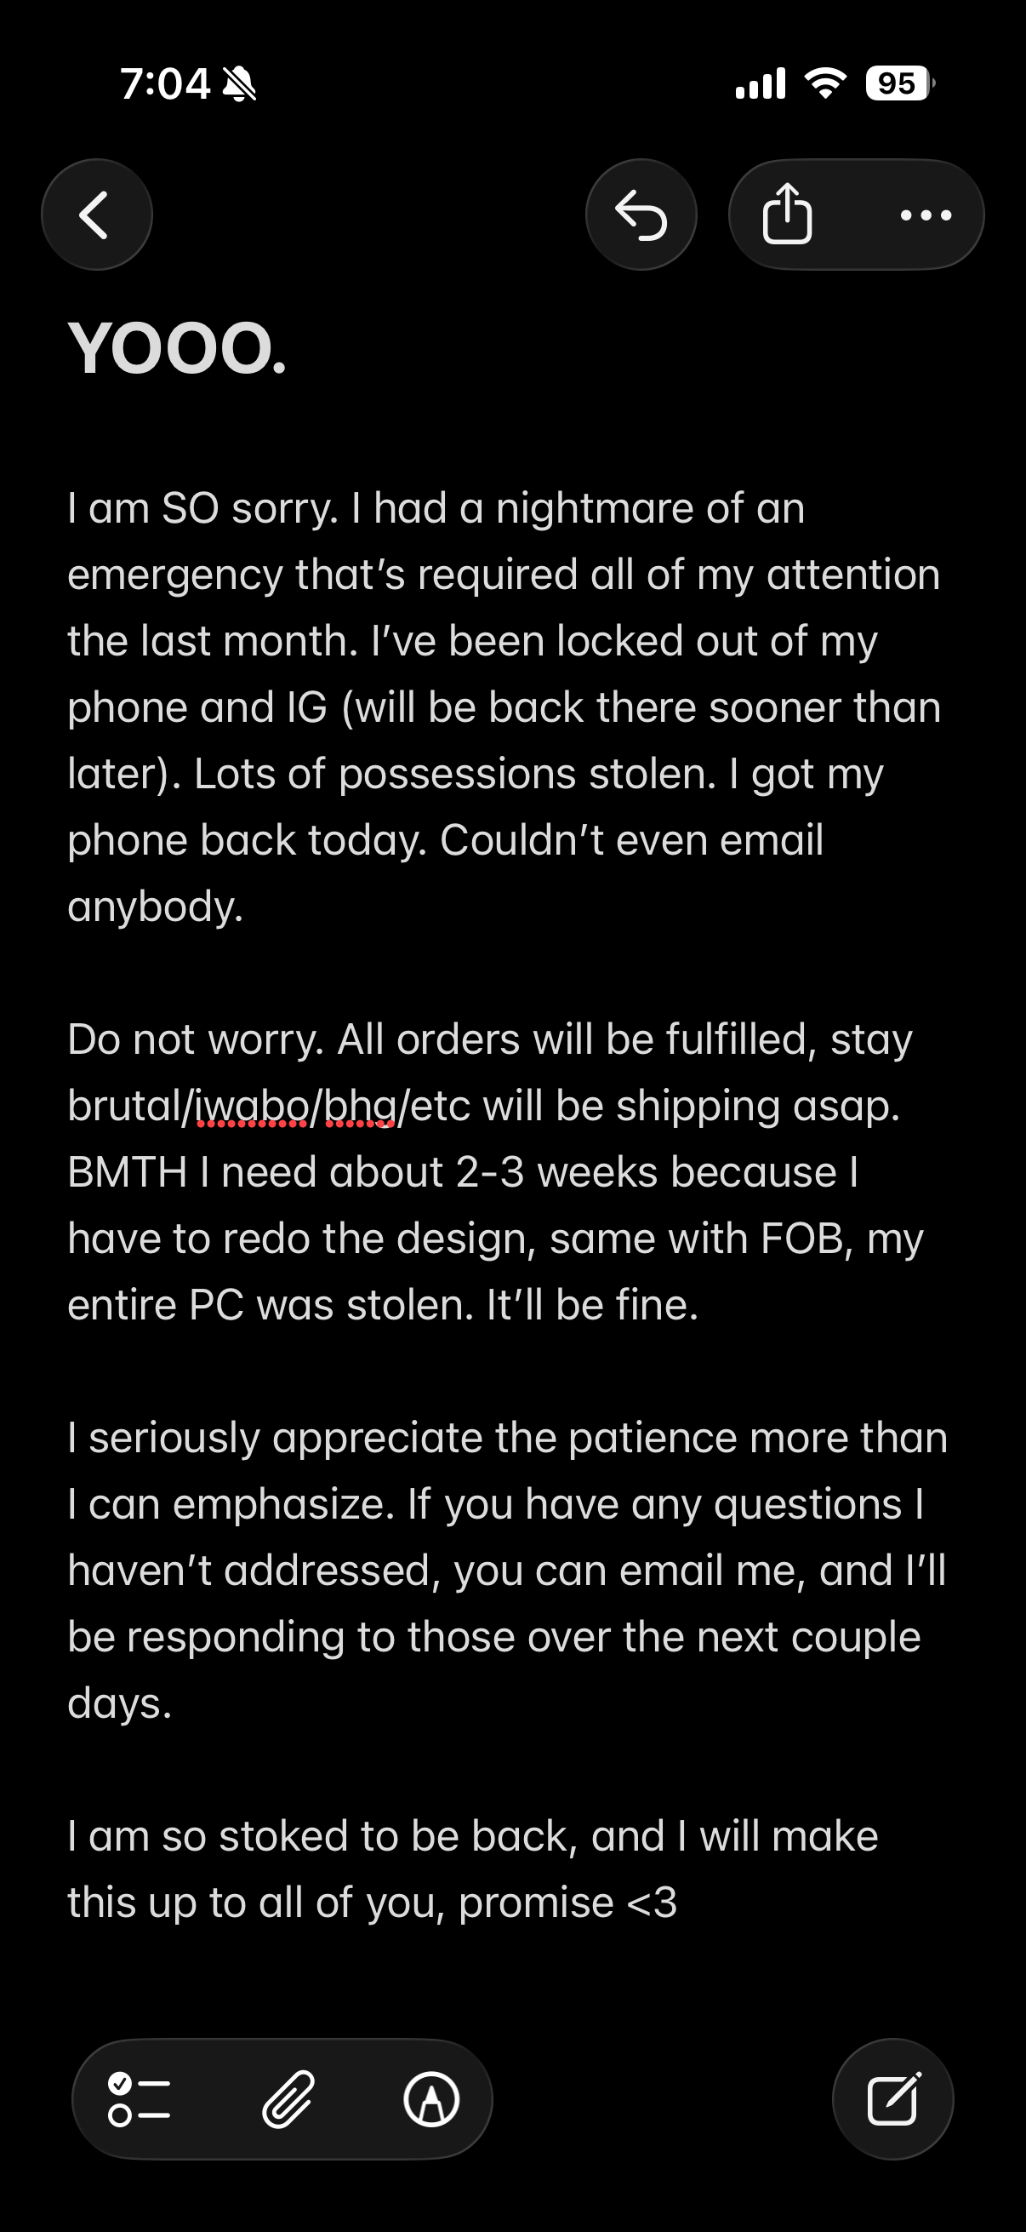Tap the undo arrow button
Image resolution: width=1026 pixels, height=2232 pixels.
[x=641, y=215]
